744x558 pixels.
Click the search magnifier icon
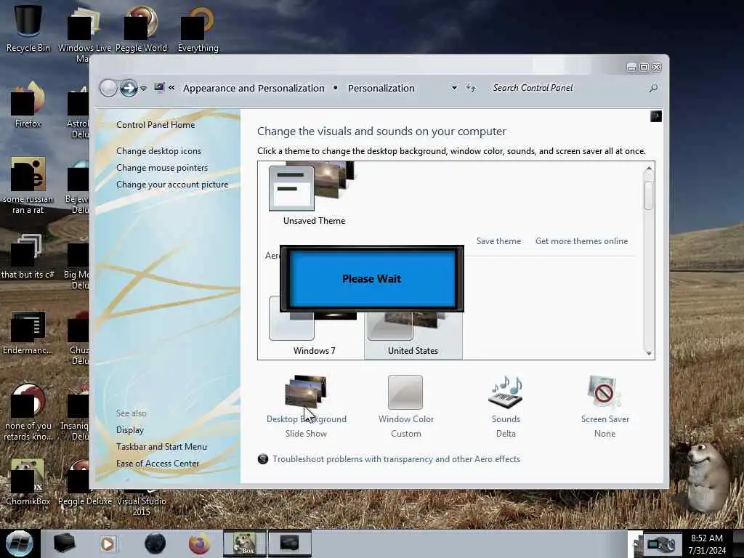point(653,88)
